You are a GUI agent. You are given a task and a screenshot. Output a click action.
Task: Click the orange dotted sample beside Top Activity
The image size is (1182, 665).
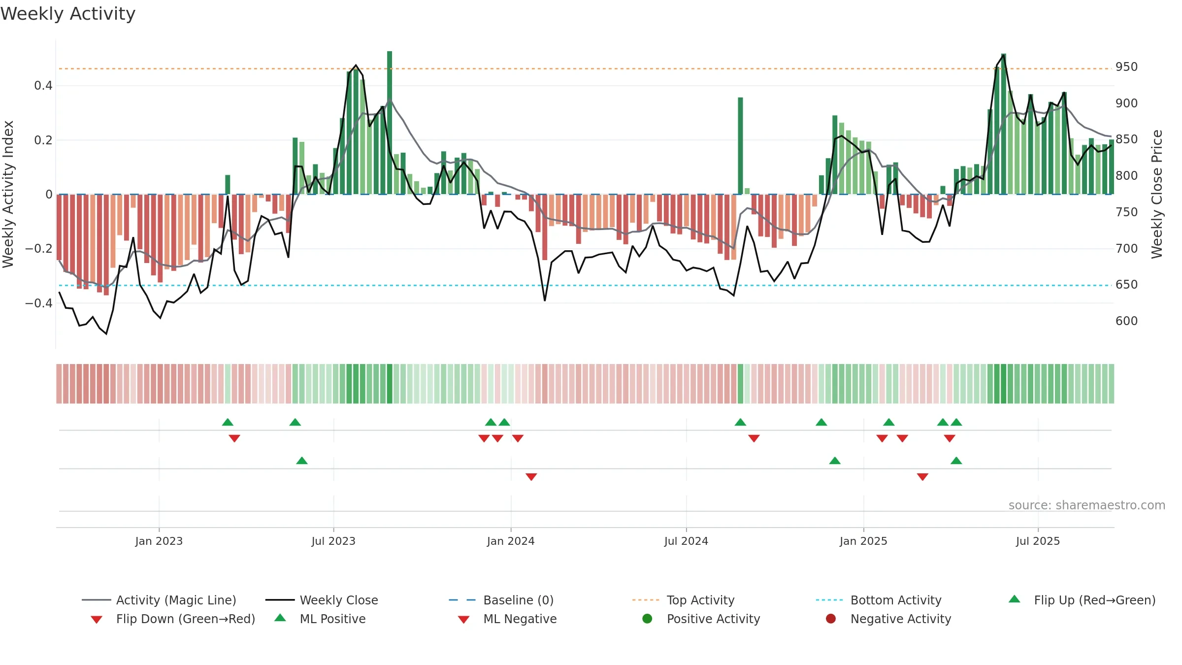pyautogui.click(x=646, y=600)
